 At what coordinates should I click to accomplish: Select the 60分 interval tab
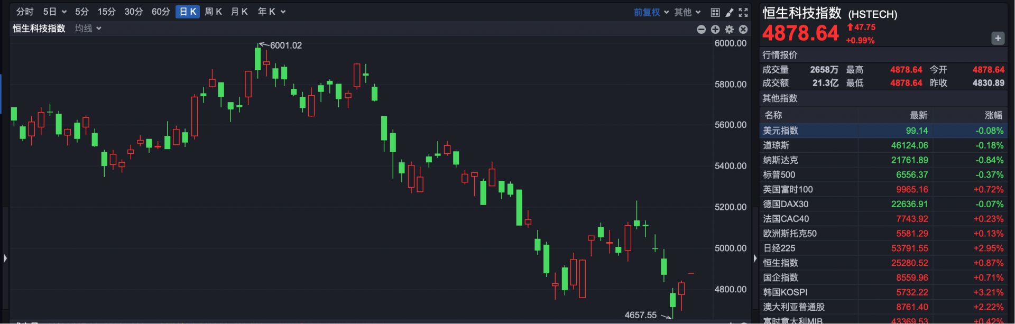point(161,12)
